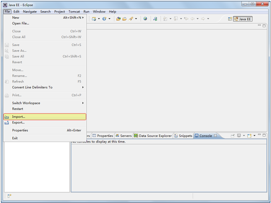The height and width of the screenshot is (203, 271).
Task: Click the Next Annotation toolbar icon
Action: (x=165, y=19)
